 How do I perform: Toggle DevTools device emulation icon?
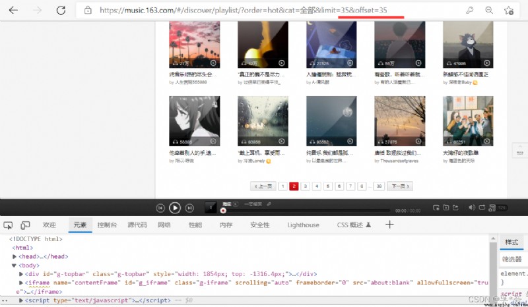tap(25, 225)
